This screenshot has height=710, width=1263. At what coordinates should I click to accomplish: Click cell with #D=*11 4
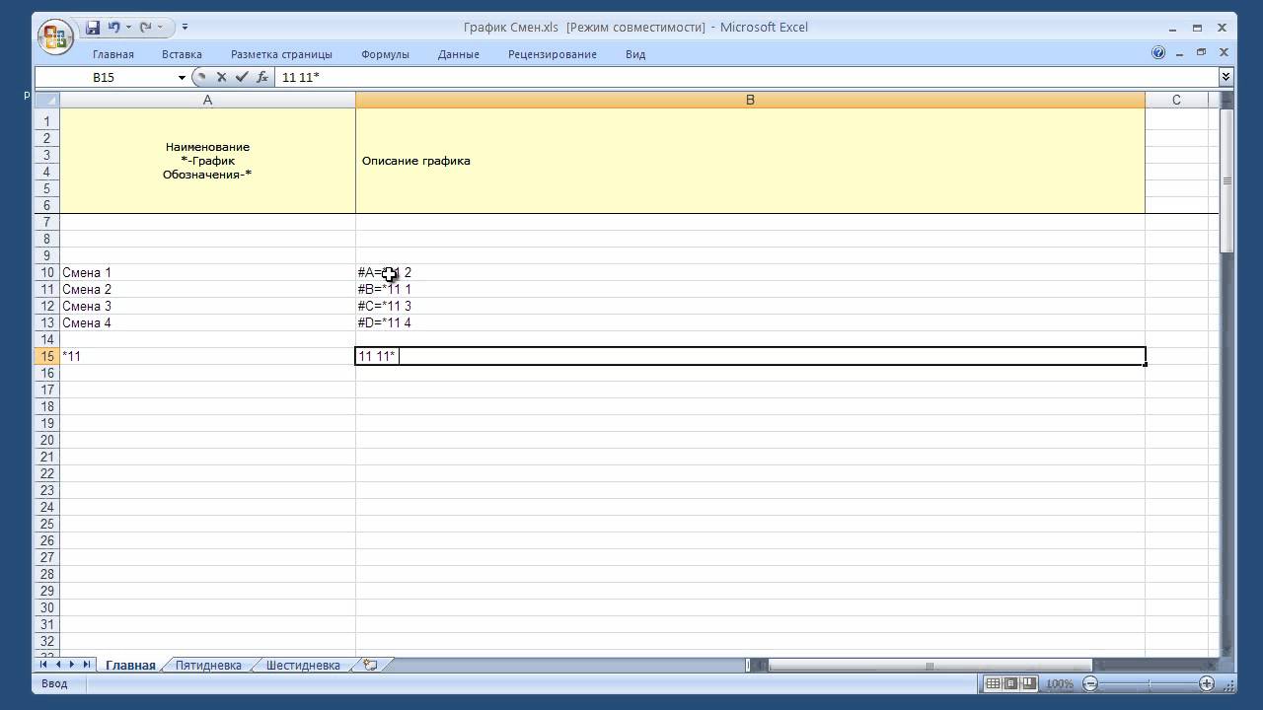750,323
